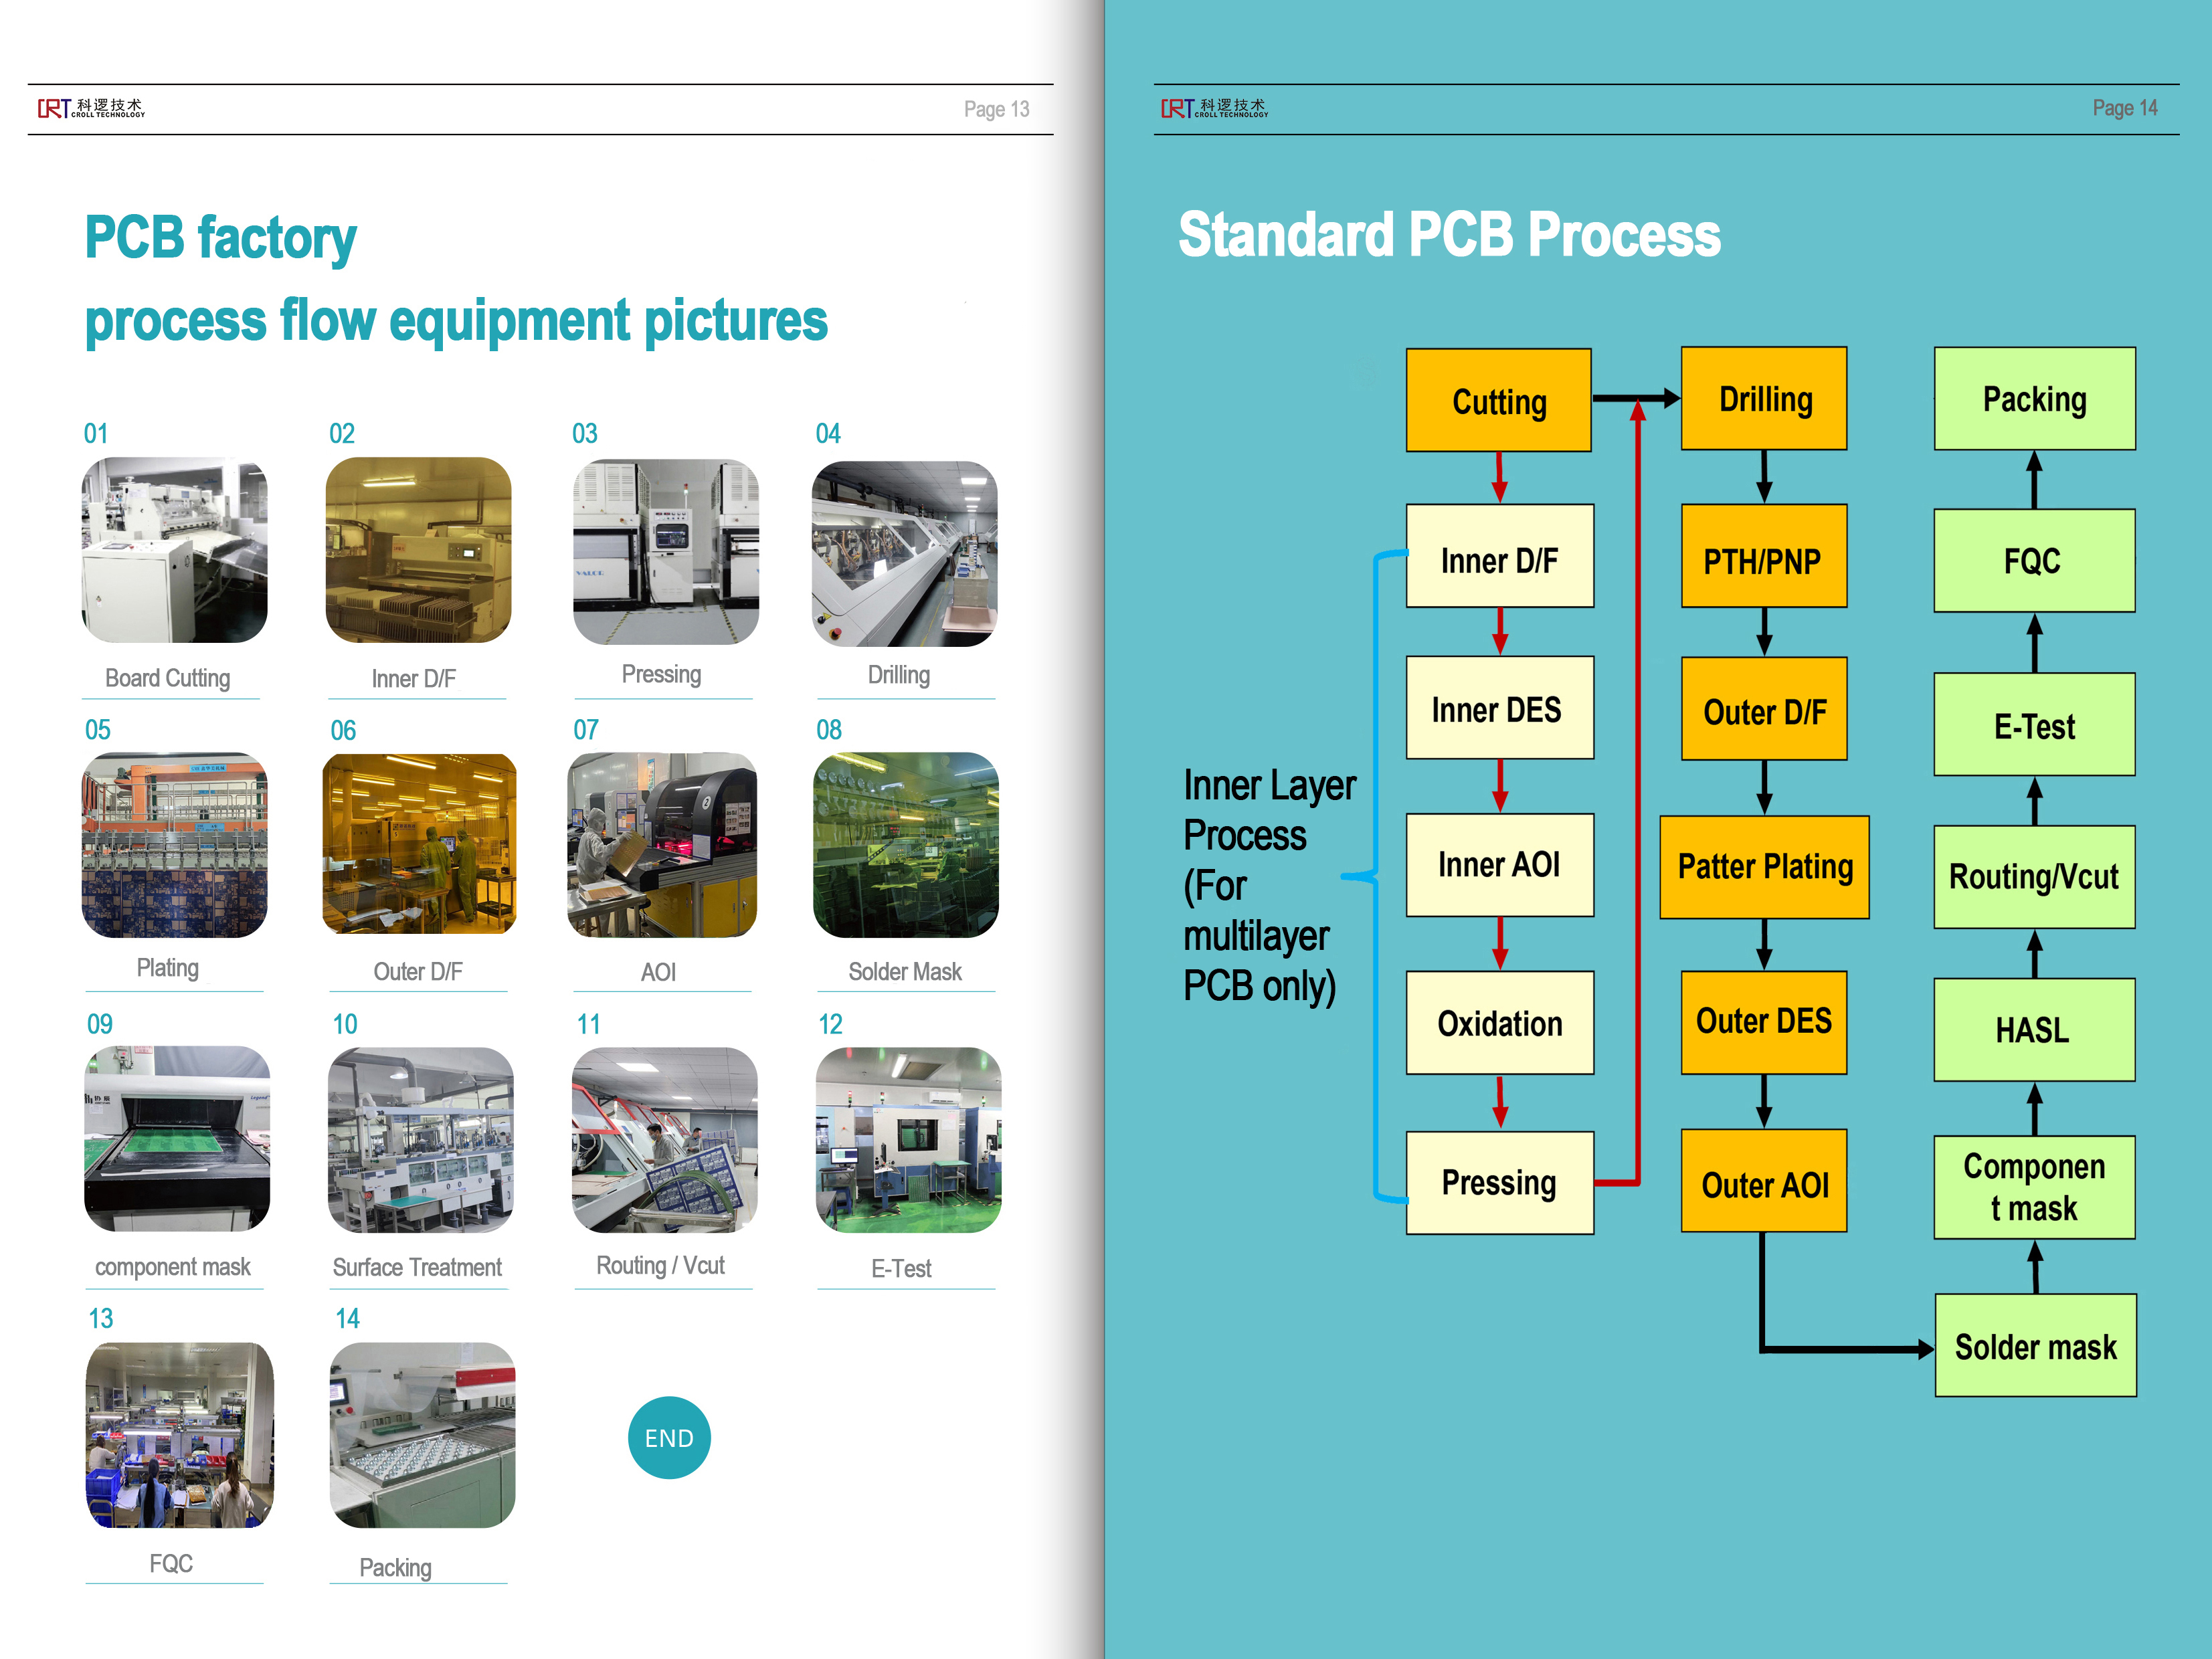The image size is (2212, 1659).
Task: Click the HASL process box
Action: click(x=2034, y=1030)
